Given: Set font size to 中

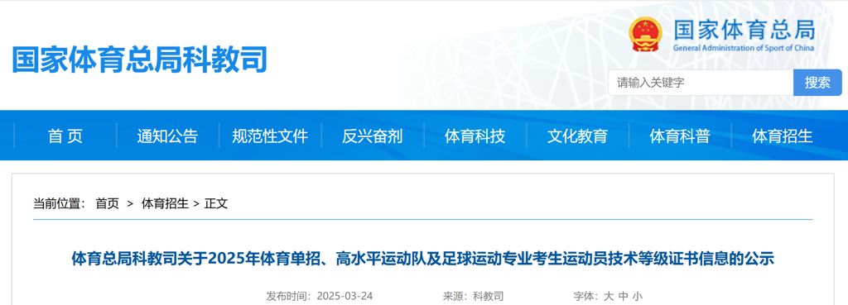Looking at the screenshot, I should 623,297.
